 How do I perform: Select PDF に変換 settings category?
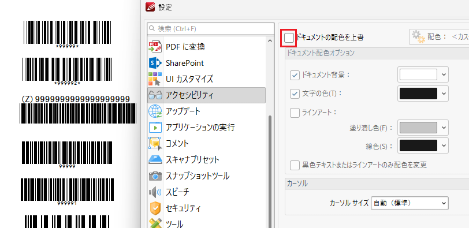point(206,47)
